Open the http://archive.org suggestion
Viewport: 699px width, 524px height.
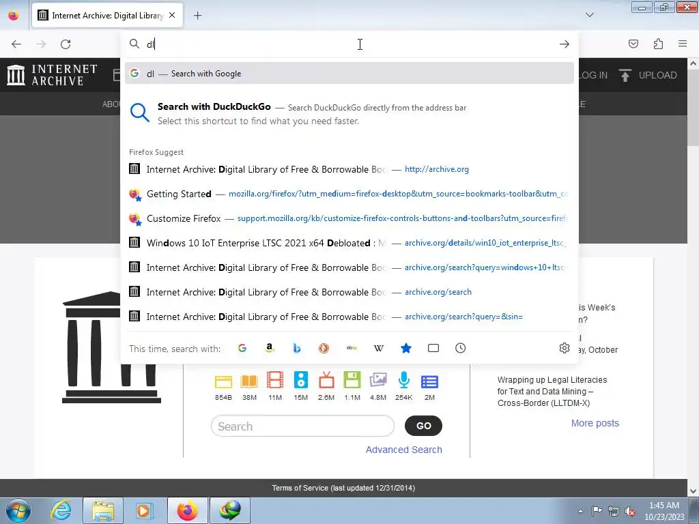click(x=349, y=169)
